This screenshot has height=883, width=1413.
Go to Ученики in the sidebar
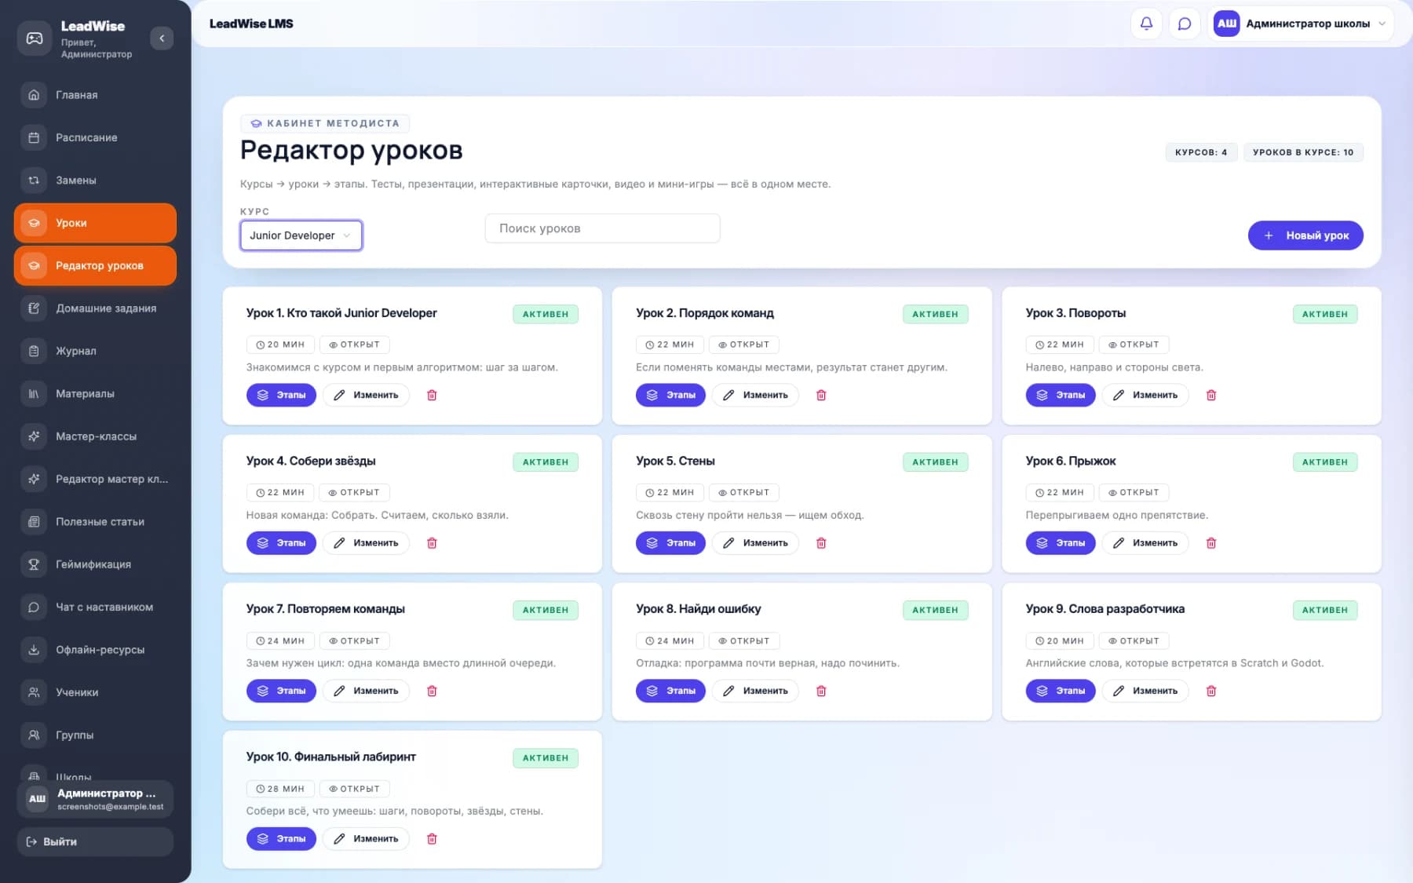click(95, 692)
